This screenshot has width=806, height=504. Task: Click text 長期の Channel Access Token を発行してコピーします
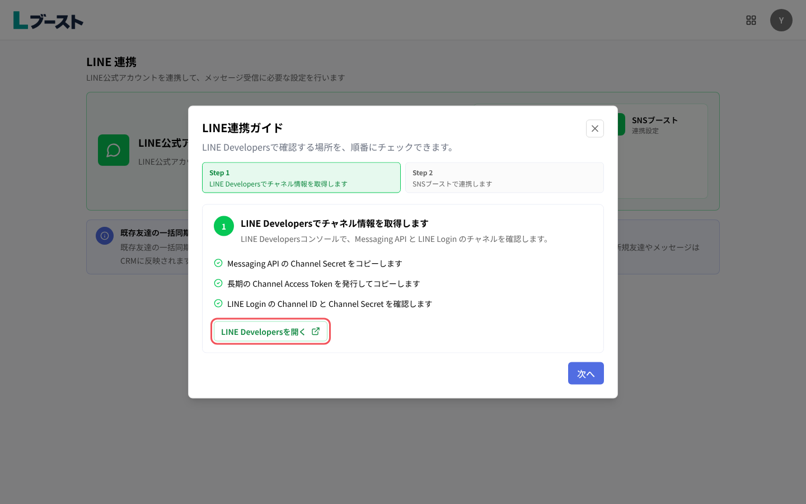(324, 284)
